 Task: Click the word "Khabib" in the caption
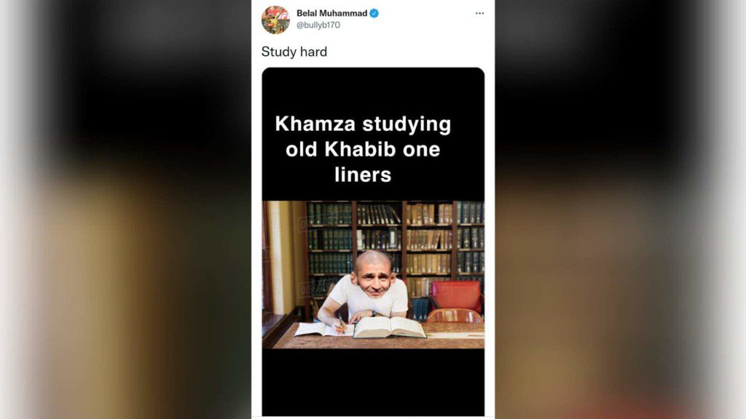[360, 149]
